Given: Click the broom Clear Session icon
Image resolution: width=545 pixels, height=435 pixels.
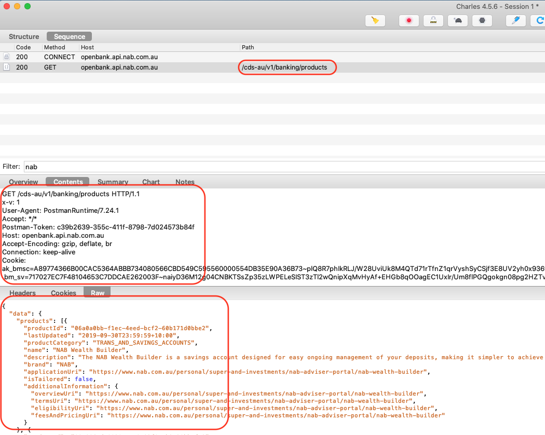Looking at the screenshot, I should coord(375,20).
